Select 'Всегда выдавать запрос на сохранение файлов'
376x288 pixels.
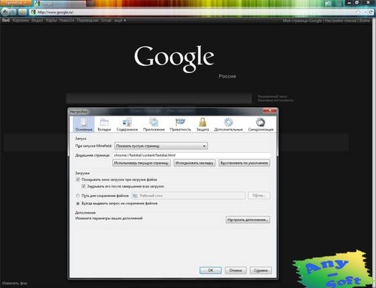point(78,204)
